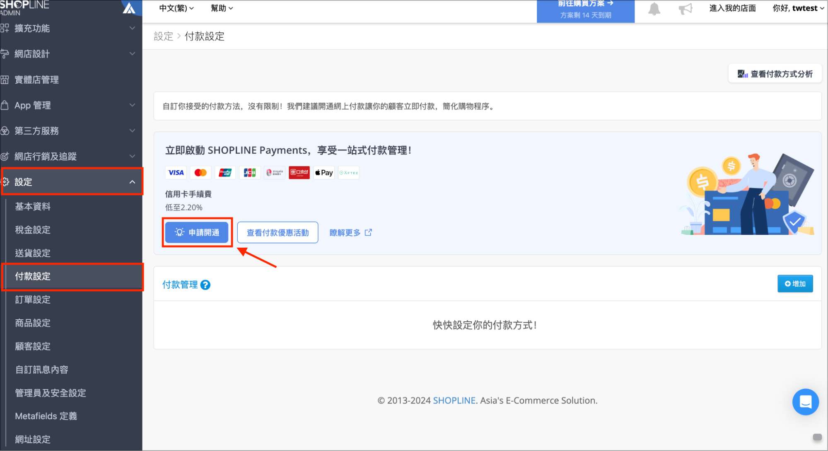Open the 中文(繁) language dropdown

[176, 8]
